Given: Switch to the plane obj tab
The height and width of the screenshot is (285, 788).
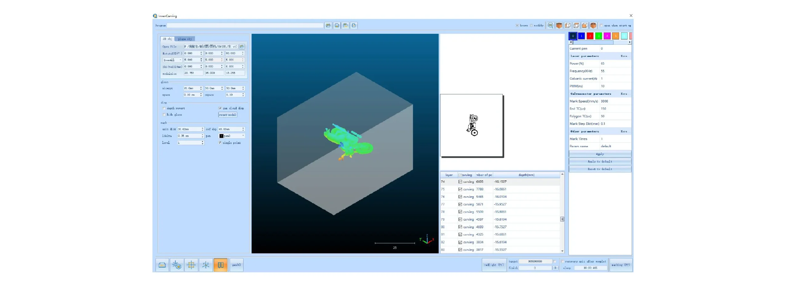Looking at the screenshot, I should click(185, 39).
